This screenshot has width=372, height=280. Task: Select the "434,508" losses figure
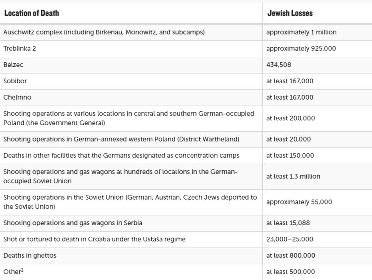(x=279, y=65)
